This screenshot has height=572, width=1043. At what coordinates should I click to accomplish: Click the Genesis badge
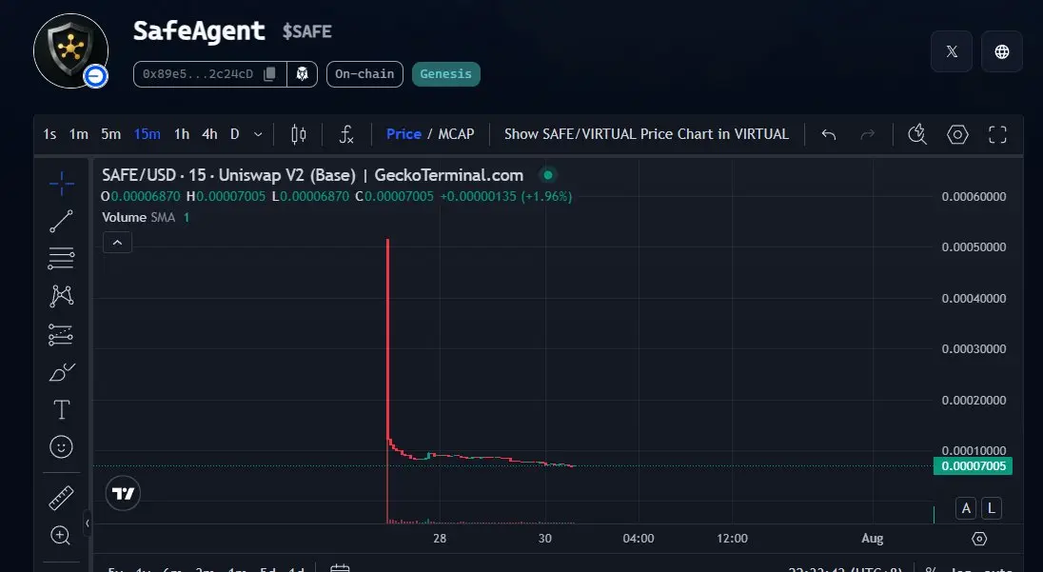445,74
